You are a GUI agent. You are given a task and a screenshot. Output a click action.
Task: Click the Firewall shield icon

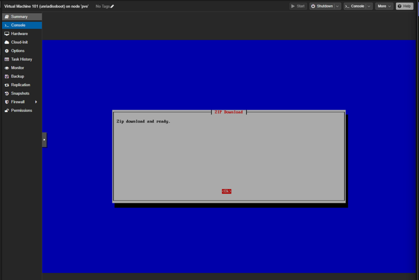pos(7,102)
